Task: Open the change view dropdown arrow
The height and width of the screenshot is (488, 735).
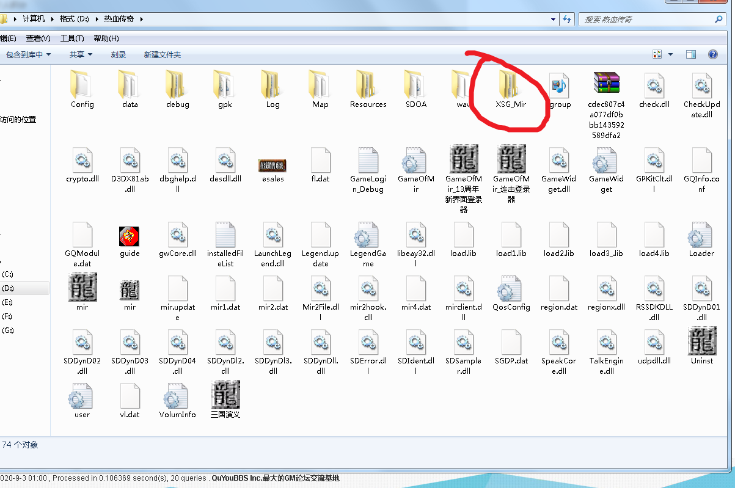Action: [670, 54]
